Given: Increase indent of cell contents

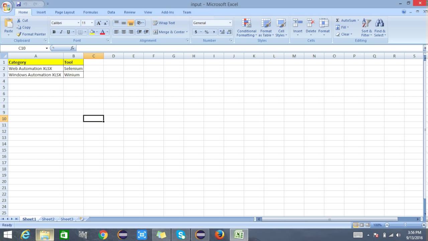Looking at the screenshot, I should pos(146,32).
